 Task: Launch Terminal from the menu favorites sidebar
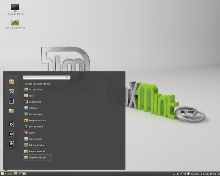[x=11, y=101]
